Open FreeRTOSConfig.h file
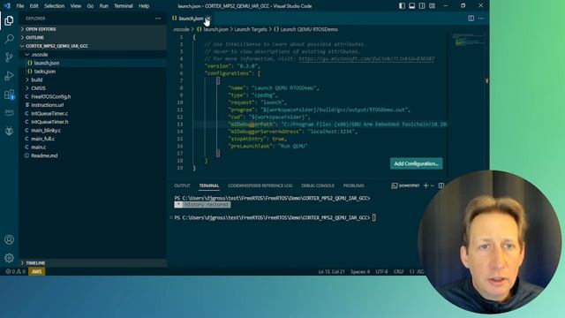565x318 pixels. pyautogui.click(x=93, y=96)
